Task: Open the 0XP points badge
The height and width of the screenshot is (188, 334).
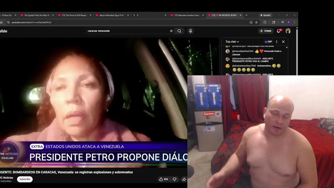Action: [x=268, y=42]
